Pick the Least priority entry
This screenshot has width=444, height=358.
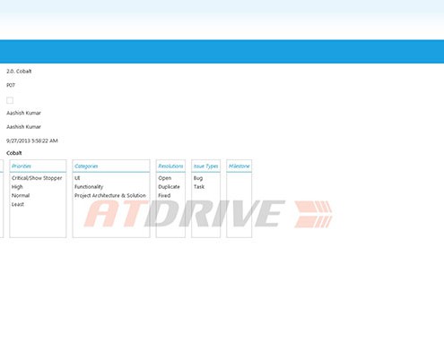point(18,204)
